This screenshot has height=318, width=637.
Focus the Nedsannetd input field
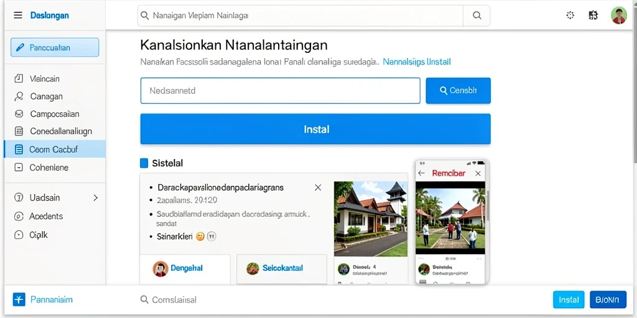tap(281, 91)
